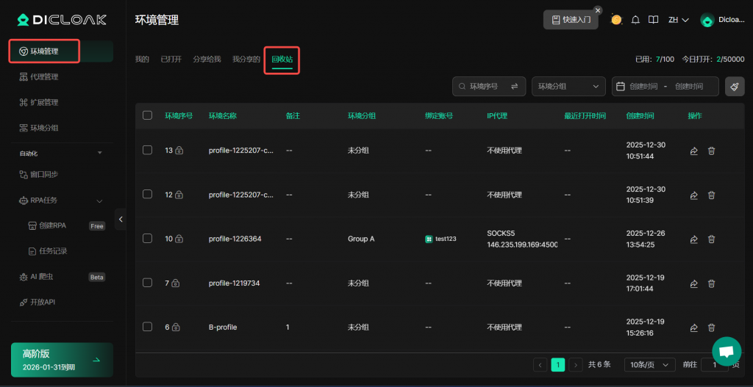The width and height of the screenshot is (753, 387).
Task: Open the notification bell icon
Action: pos(635,20)
